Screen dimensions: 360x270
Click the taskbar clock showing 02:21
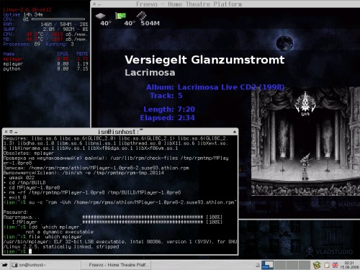(x=349, y=265)
